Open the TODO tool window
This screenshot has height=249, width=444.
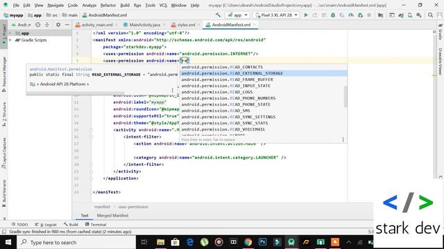pos(19,224)
